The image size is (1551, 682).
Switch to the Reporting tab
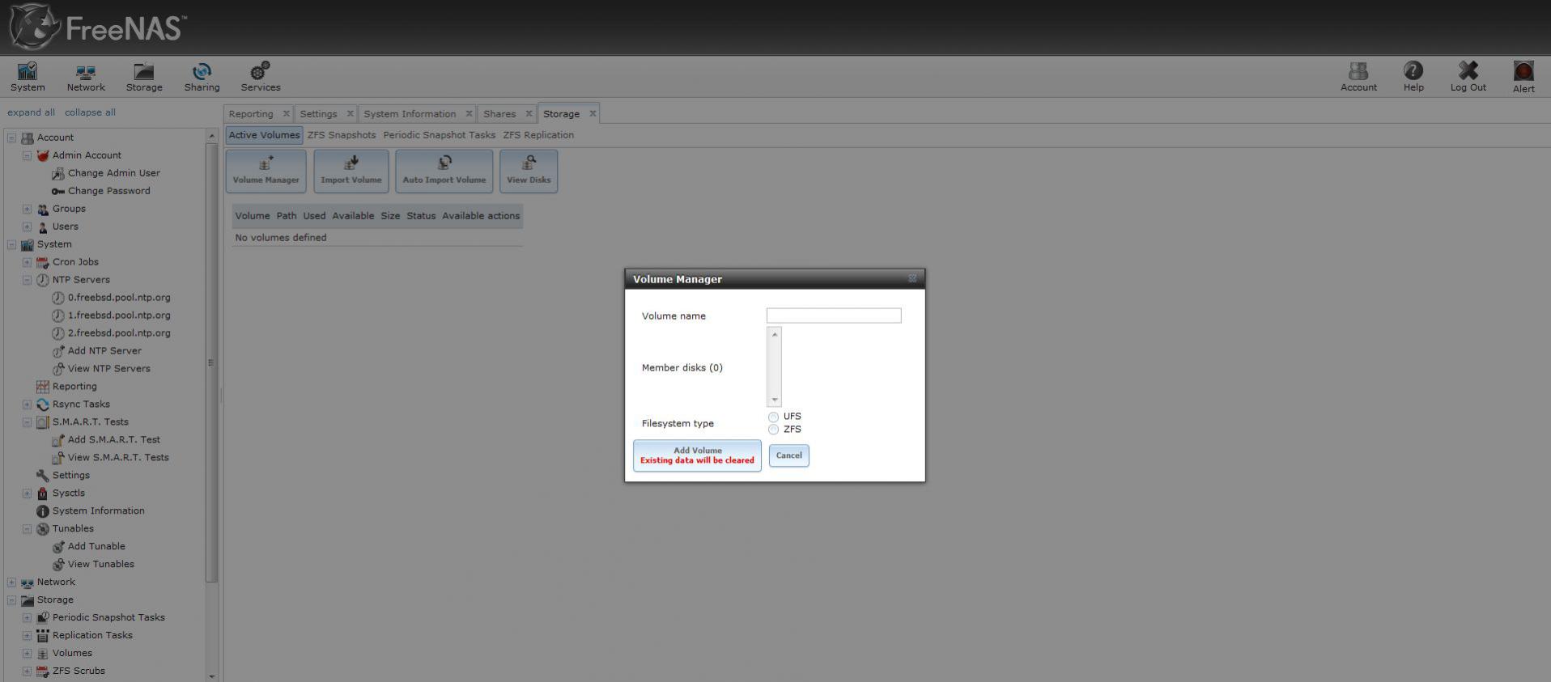click(250, 114)
